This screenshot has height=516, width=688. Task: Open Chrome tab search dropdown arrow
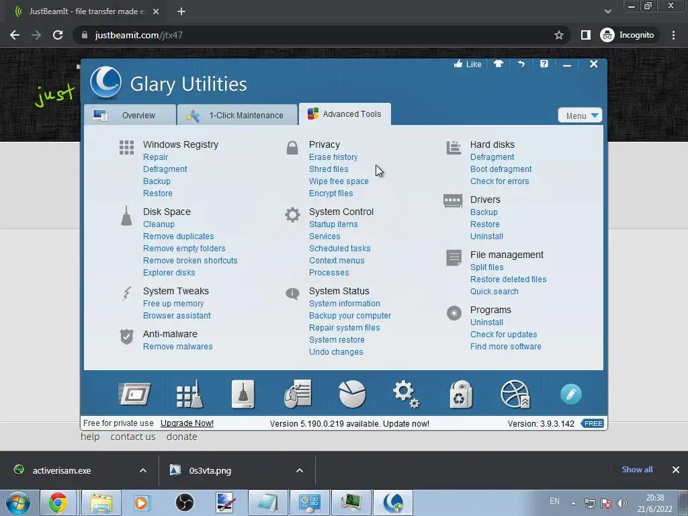click(607, 11)
